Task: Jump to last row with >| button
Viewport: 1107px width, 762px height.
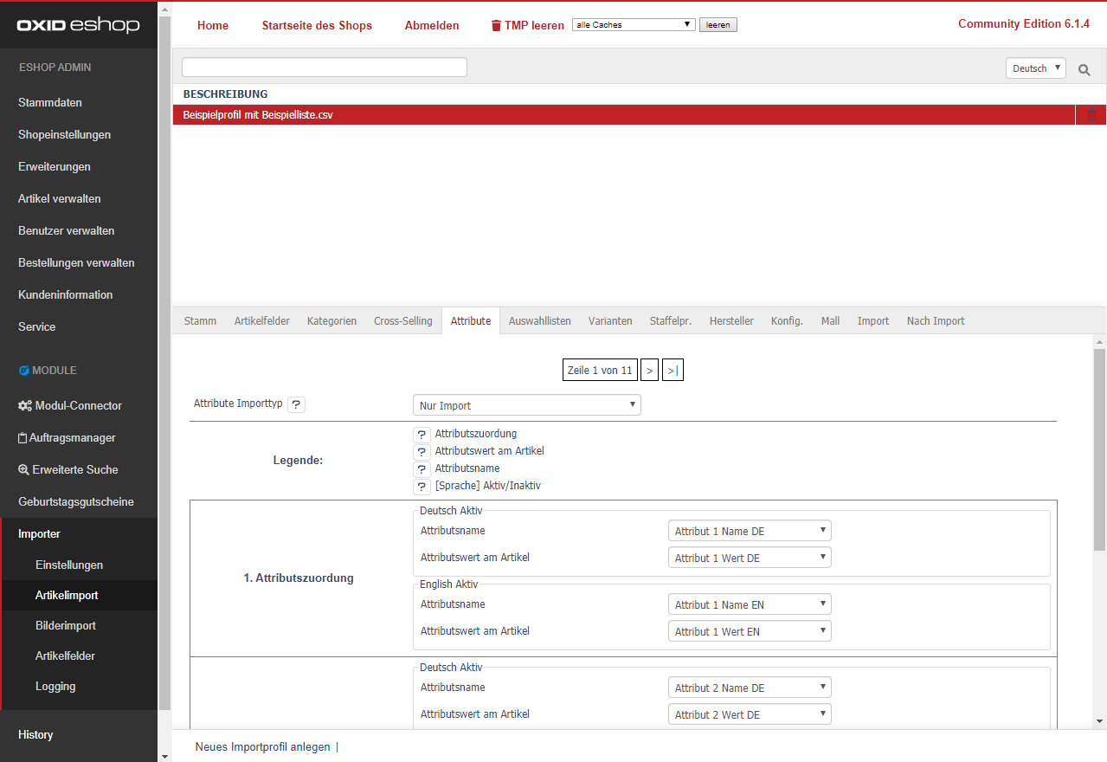Action: click(x=673, y=371)
